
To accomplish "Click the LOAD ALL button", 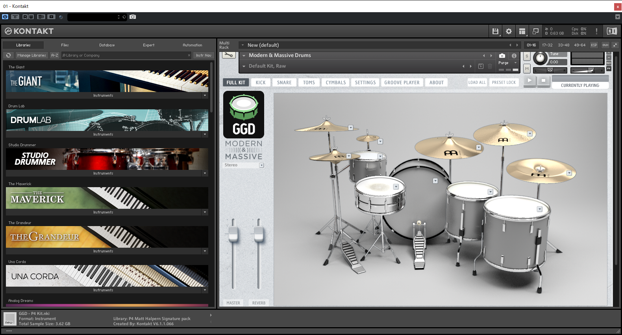I will pos(477,83).
